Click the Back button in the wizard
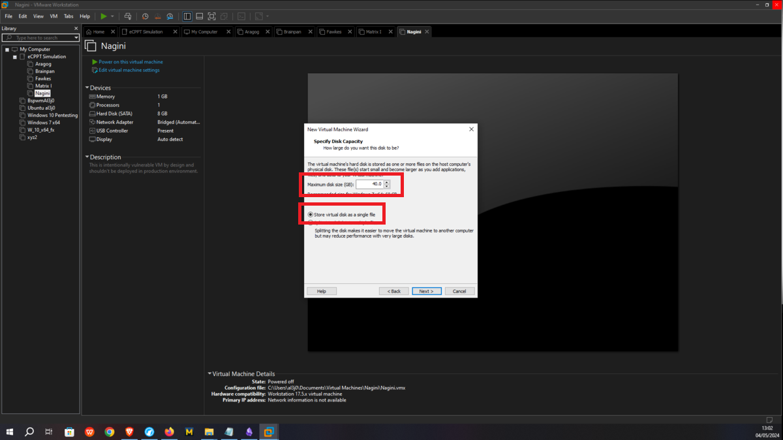This screenshot has width=783, height=440. click(x=394, y=291)
